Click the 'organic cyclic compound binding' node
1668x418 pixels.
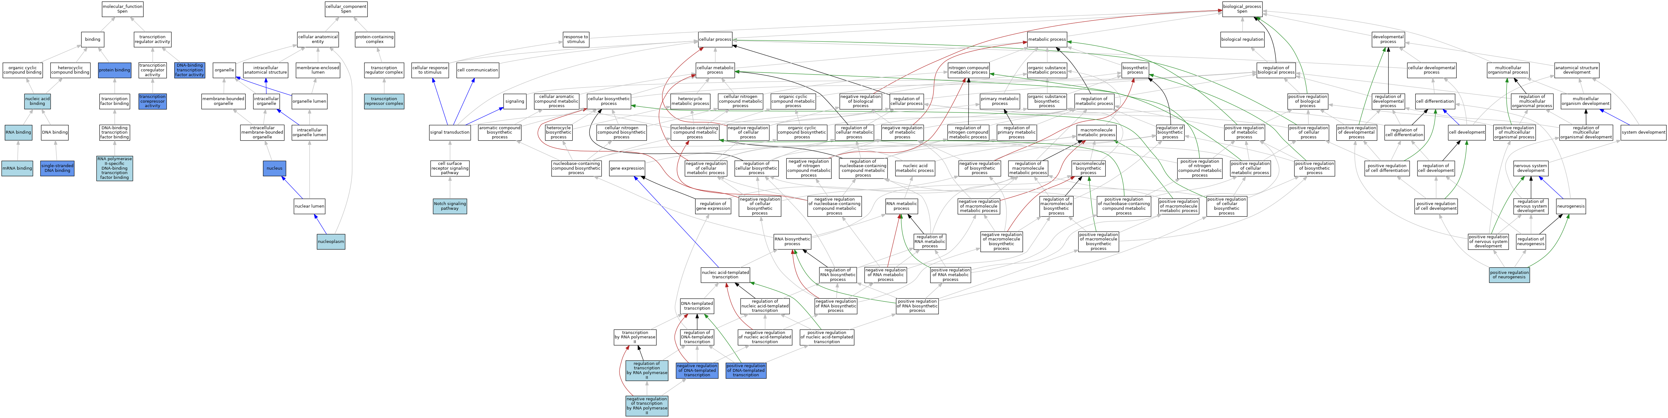tap(23, 70)
